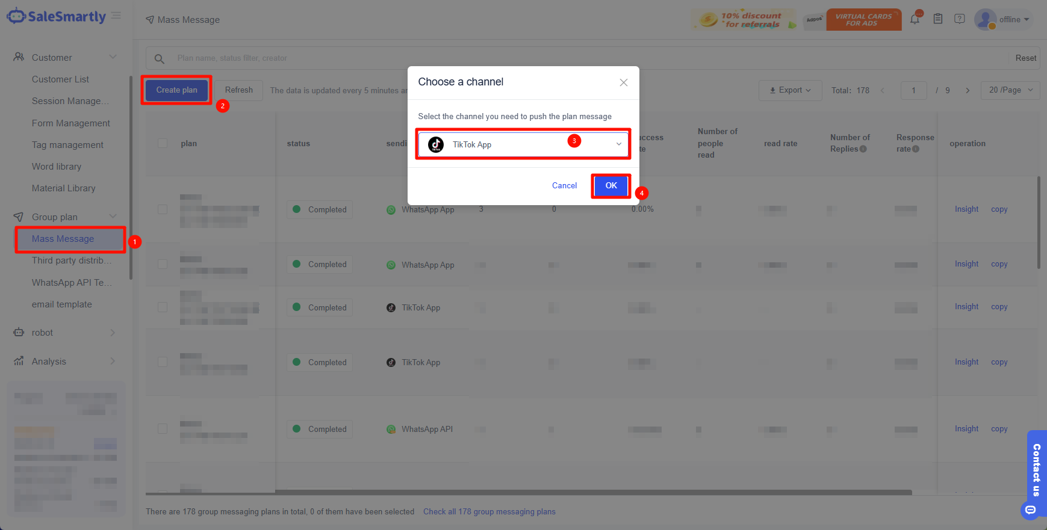The height and width of the screenshot is (530, 1047).
Task: Open Session Management in sidebar
Action: [x=70, y=101]
